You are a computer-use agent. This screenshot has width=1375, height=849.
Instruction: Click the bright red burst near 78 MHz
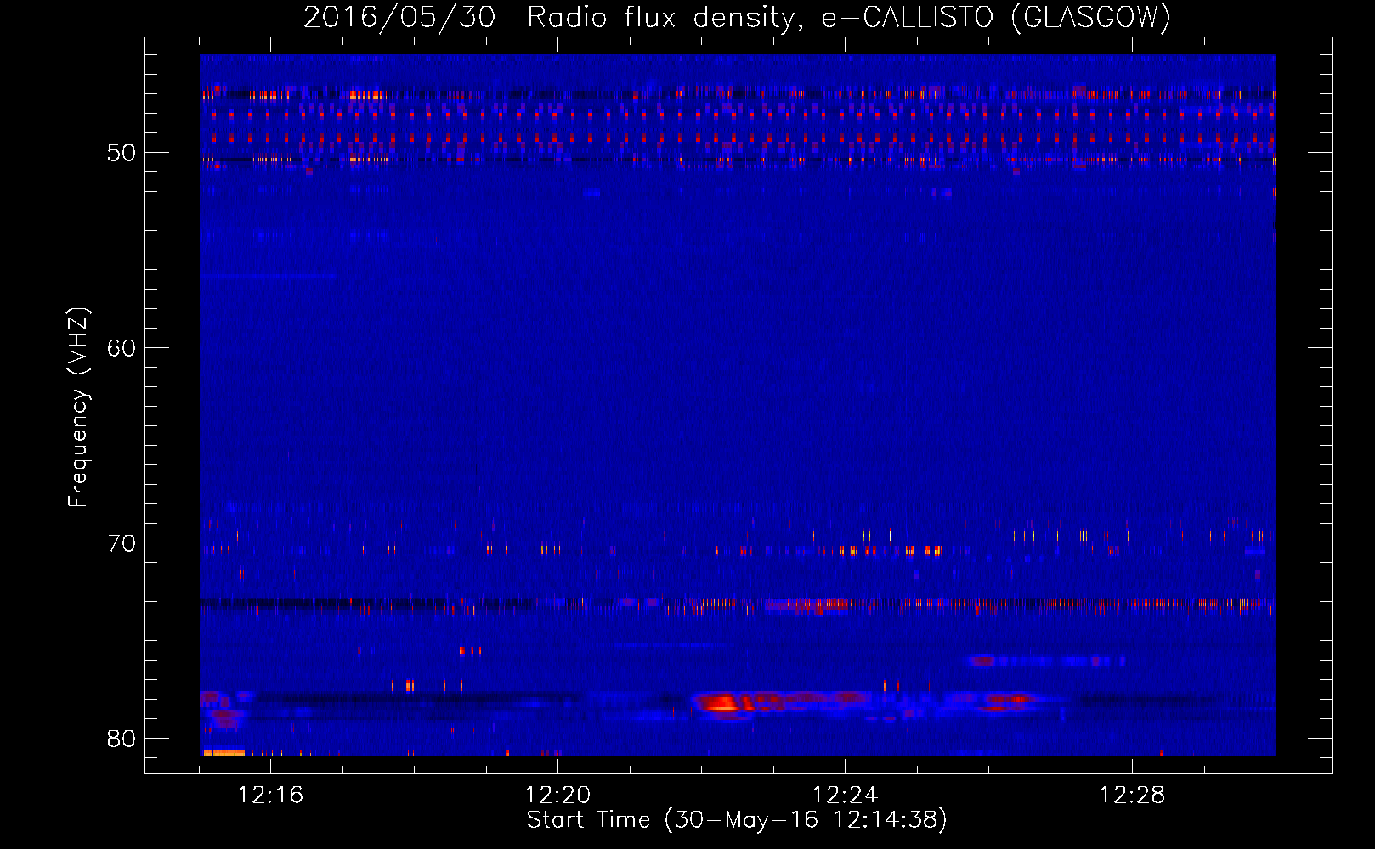(722, 703)
